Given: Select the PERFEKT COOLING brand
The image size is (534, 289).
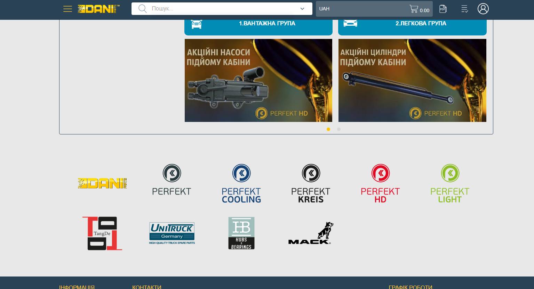Looking at the screenshot, I should pyautogui.click(x=241, y=183).
